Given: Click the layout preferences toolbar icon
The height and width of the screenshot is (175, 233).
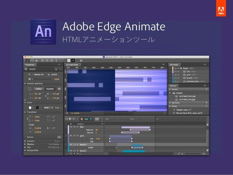Looking at the screenshot, I should coord(81,60).
